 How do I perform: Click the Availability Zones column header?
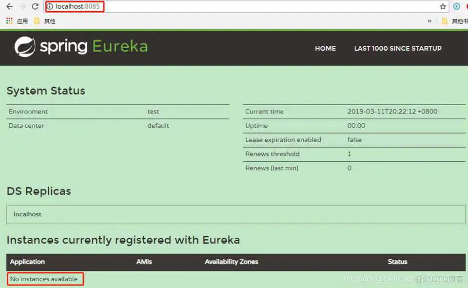pos(231,262)
